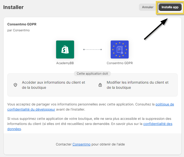Click the AcademyBB store label
Screen dimensions: 184x157
(65, 63)
